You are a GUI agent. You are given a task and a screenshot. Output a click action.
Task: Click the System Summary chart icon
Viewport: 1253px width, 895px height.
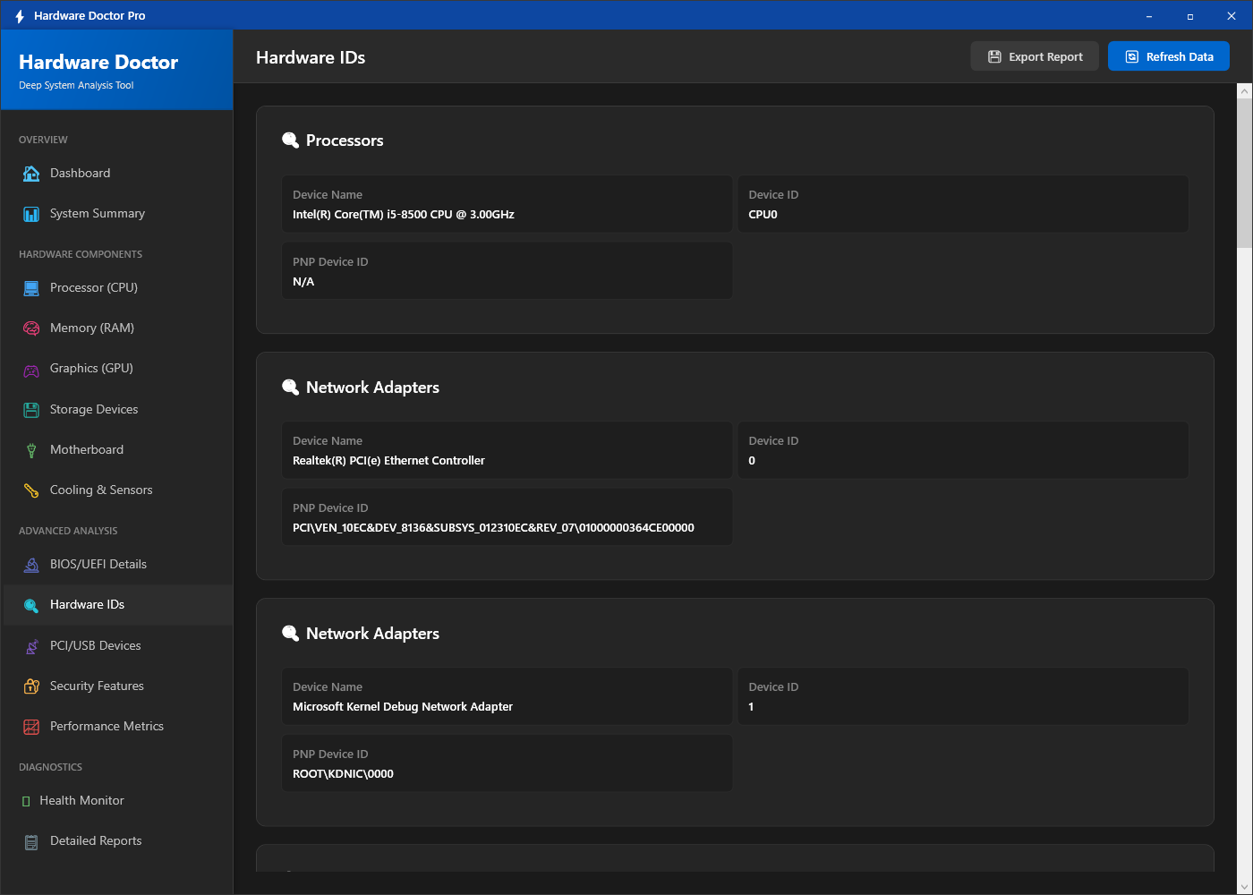pyautogui.click(x=31, y=214)
